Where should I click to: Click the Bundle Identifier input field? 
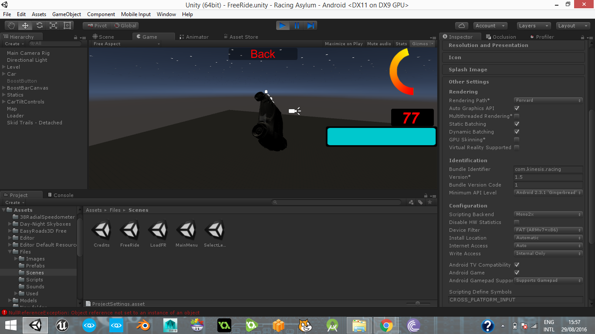tap(548, 169)
